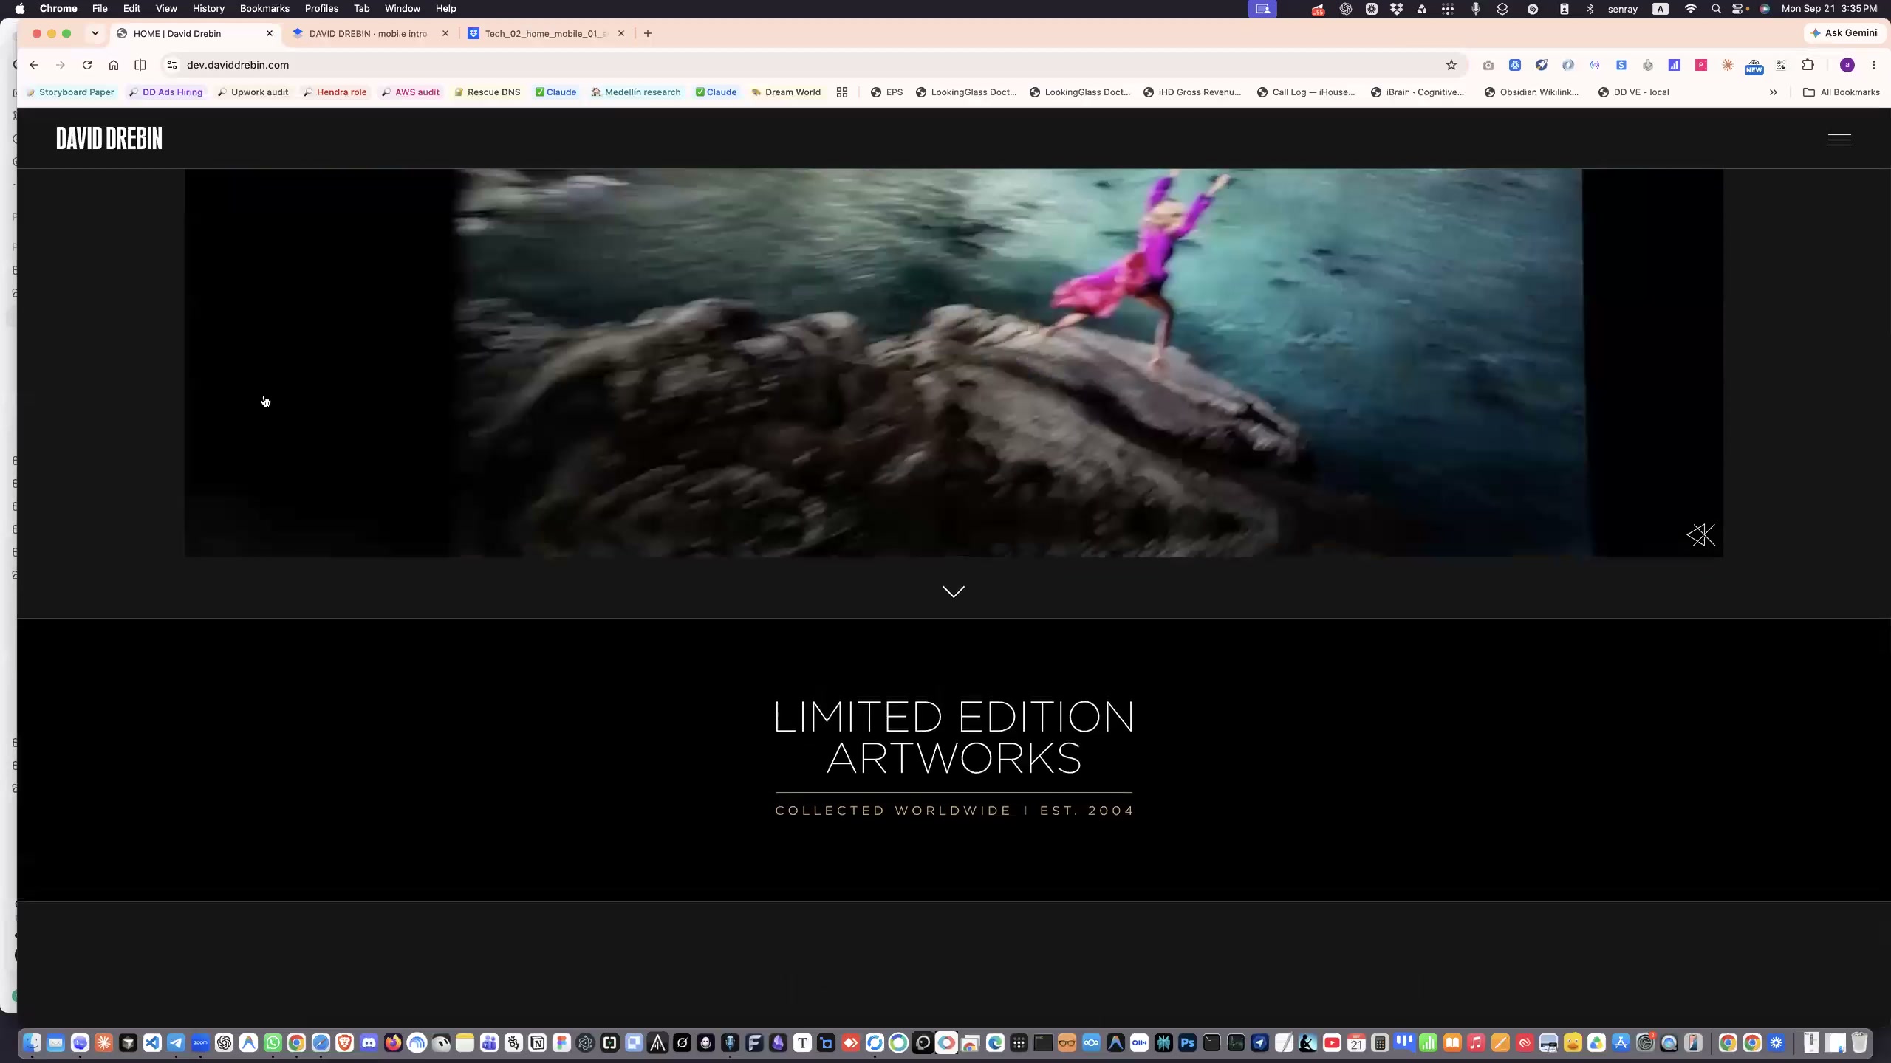This screenshot has width=1891, height=1063.
Task: Open Obsidian Wikilink bookmark
Action: click(1531, 92)
